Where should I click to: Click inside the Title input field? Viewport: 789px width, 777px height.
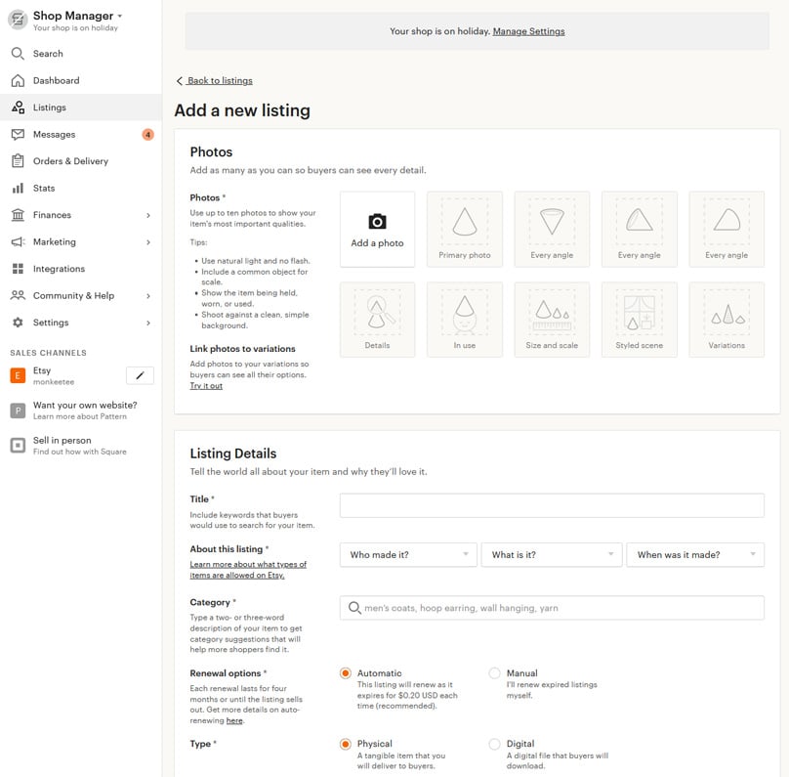tap(551, 504)
